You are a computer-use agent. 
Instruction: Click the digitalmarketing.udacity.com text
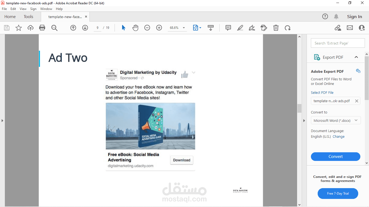(x=130, y=166)
